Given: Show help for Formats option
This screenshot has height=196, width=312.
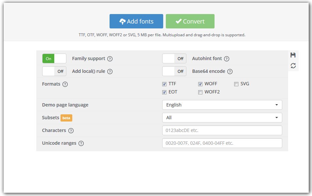Looking at the screenshot, I should point(65,84).
